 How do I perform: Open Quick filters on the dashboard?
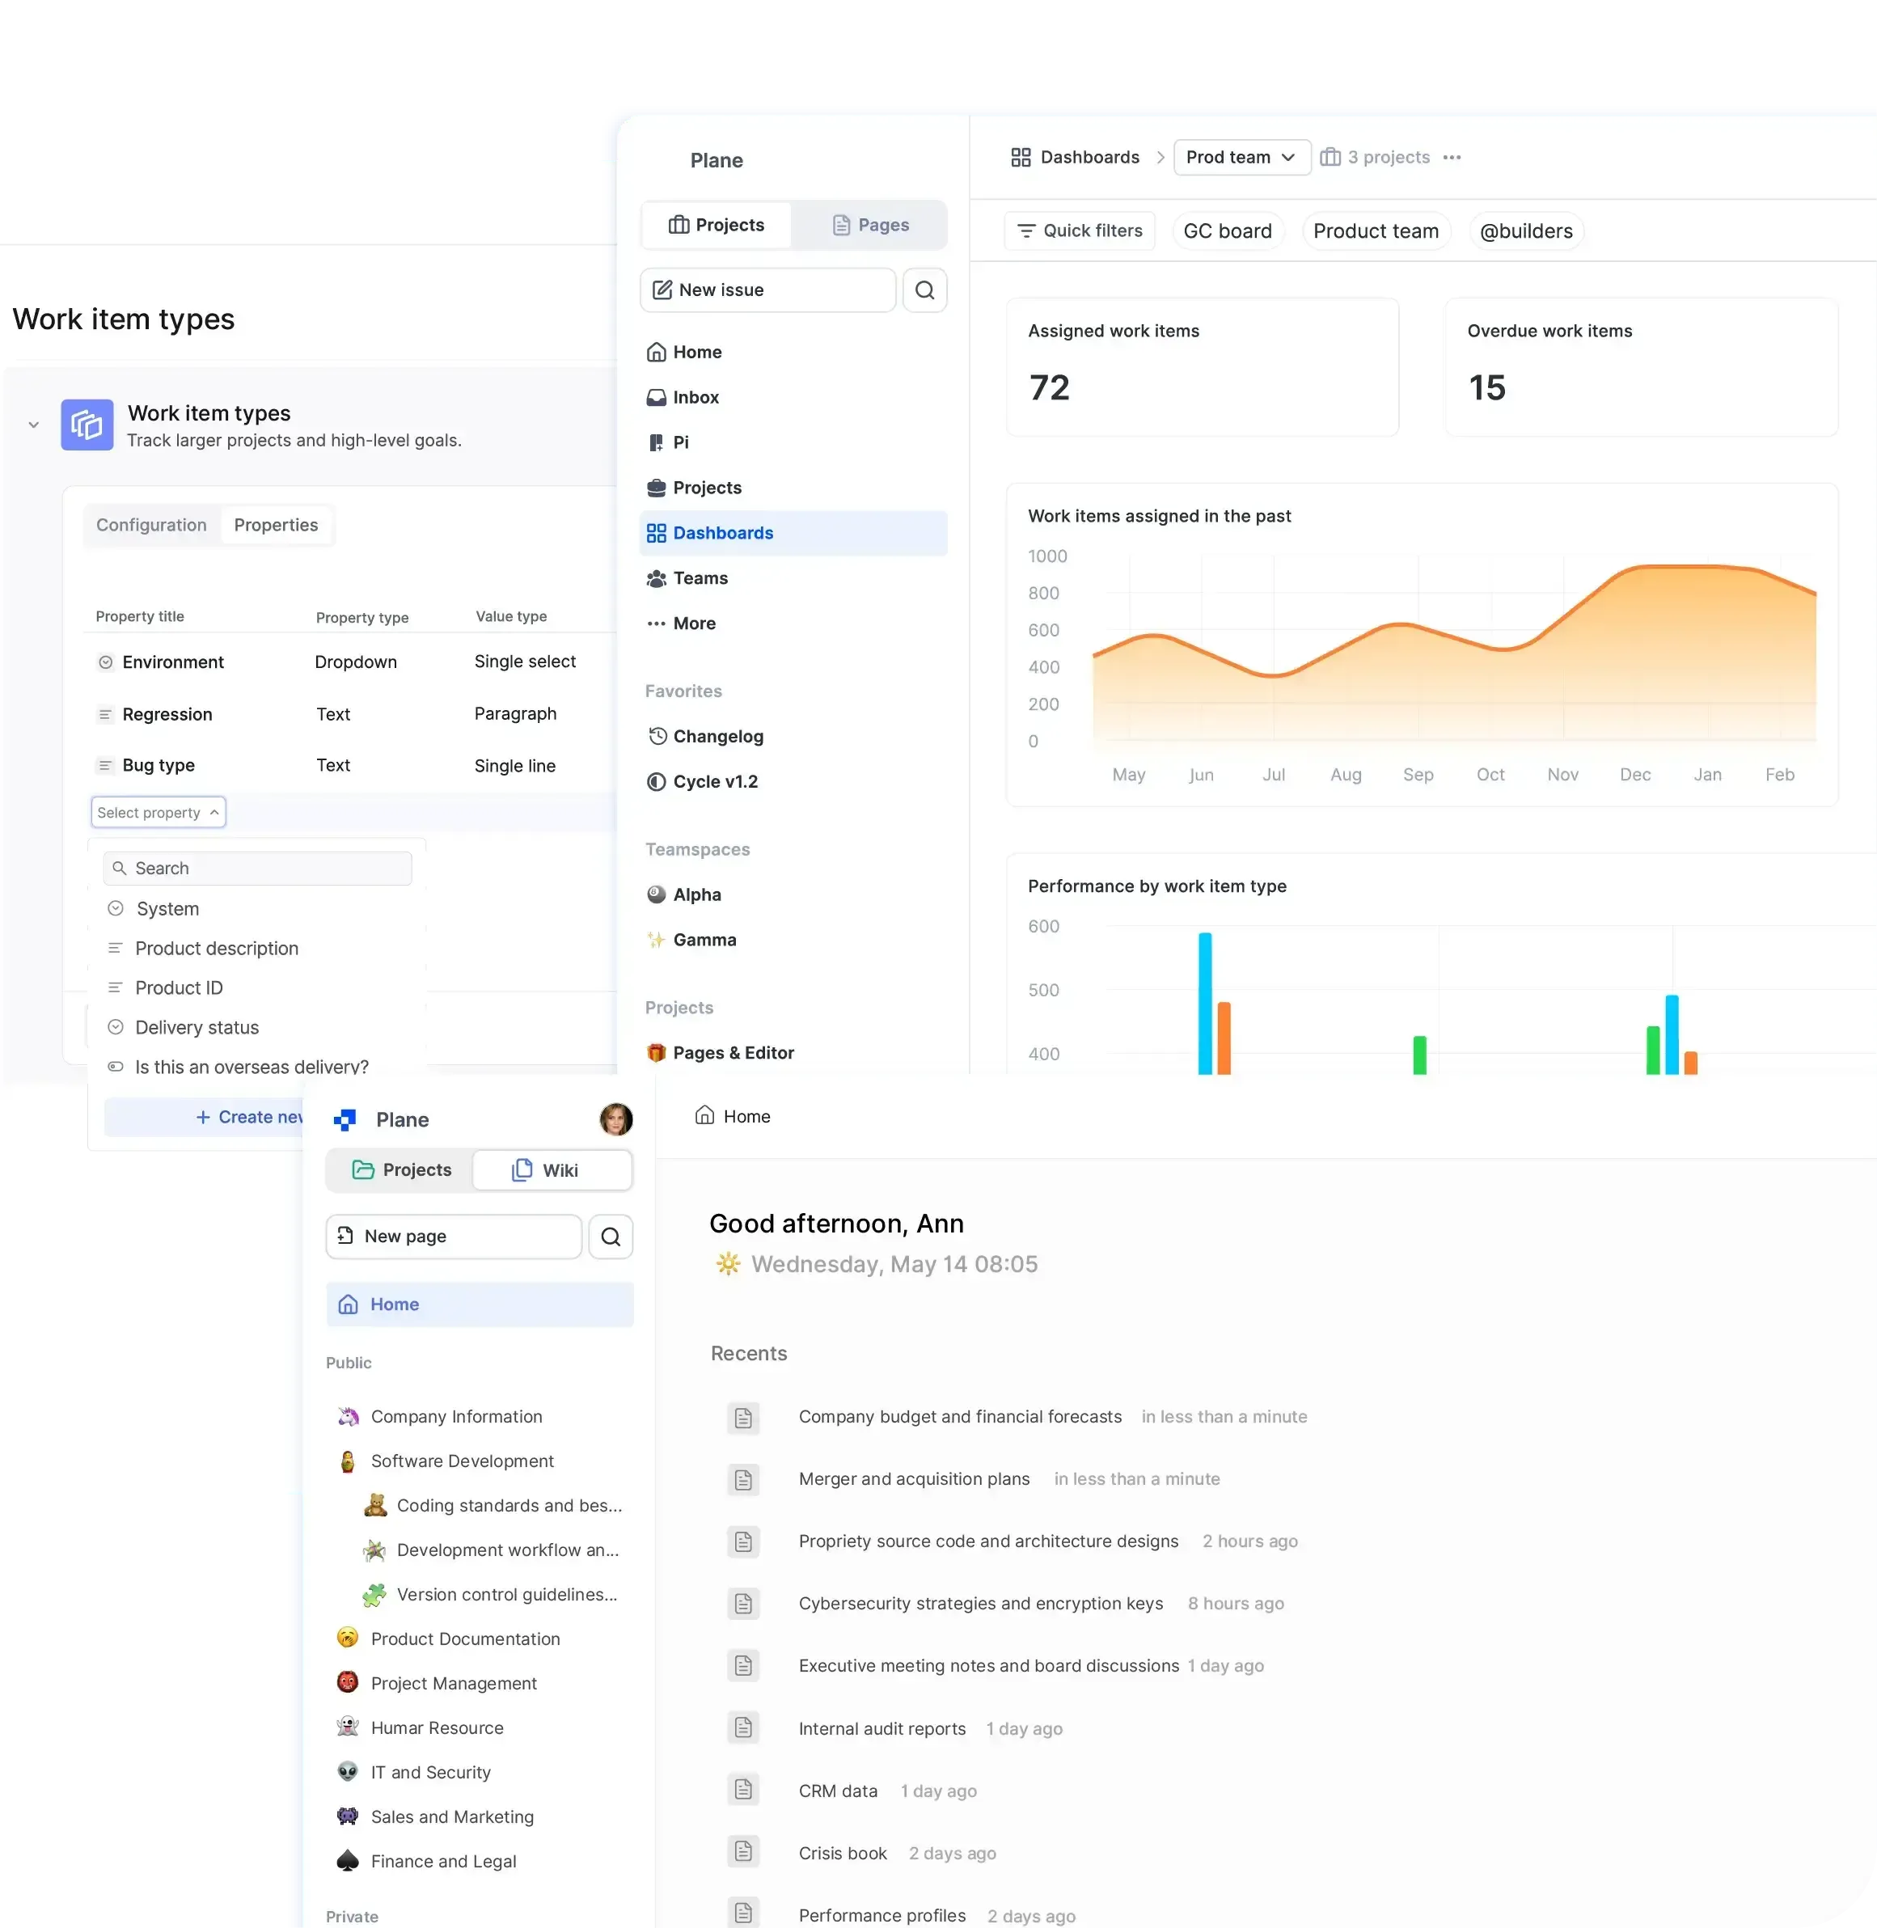pyautogui.click(x=1080, y=230)
